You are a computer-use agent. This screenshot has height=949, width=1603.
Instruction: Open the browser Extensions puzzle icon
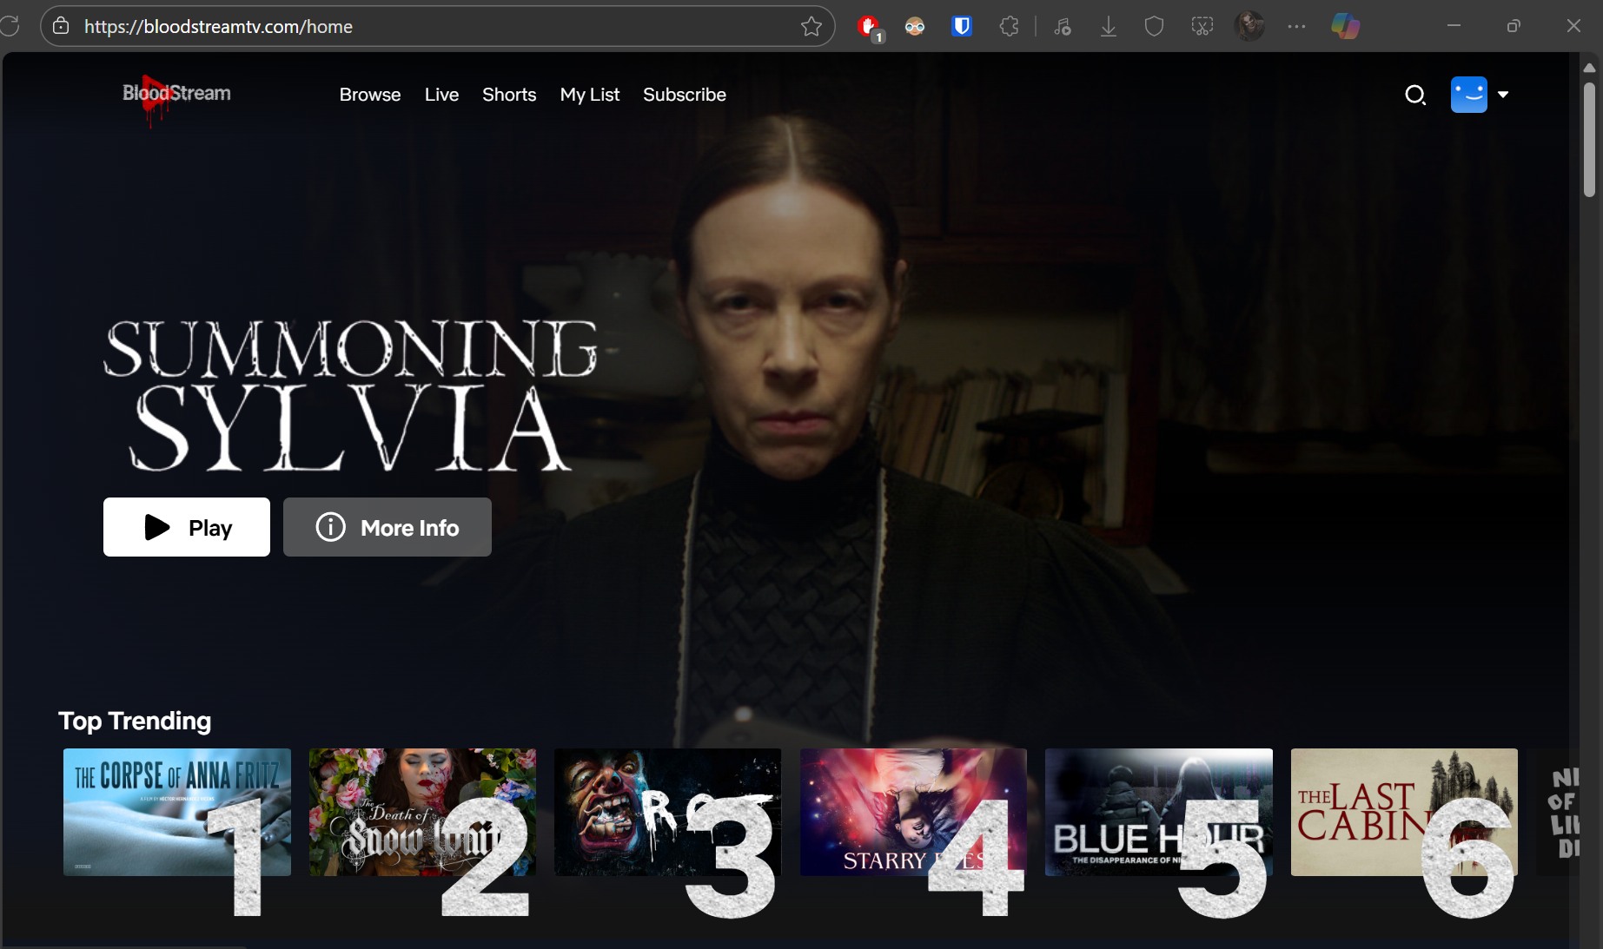pyautogui.click(x=1009, y=27)
